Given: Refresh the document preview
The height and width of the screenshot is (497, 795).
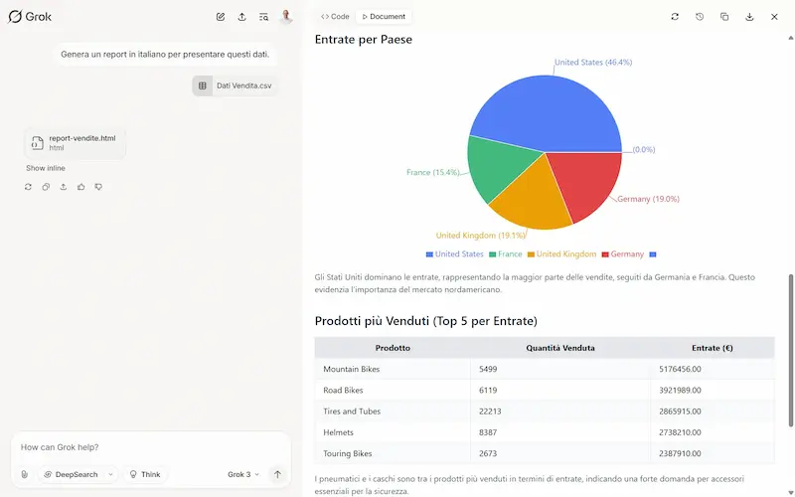Looking at the screenshot, I should pos(675,17).
